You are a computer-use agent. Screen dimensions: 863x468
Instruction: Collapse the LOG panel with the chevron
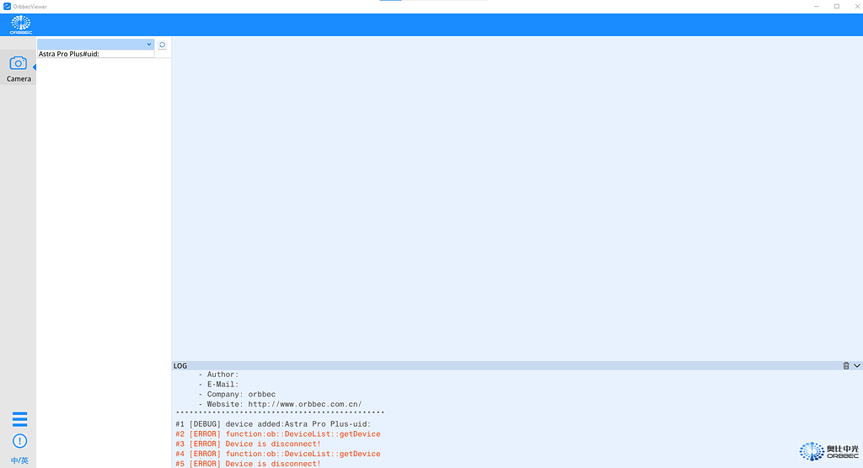tap(857, 366)
